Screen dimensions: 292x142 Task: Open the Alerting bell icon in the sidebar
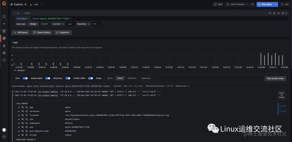pyautogui.click(x=4, y=46)
